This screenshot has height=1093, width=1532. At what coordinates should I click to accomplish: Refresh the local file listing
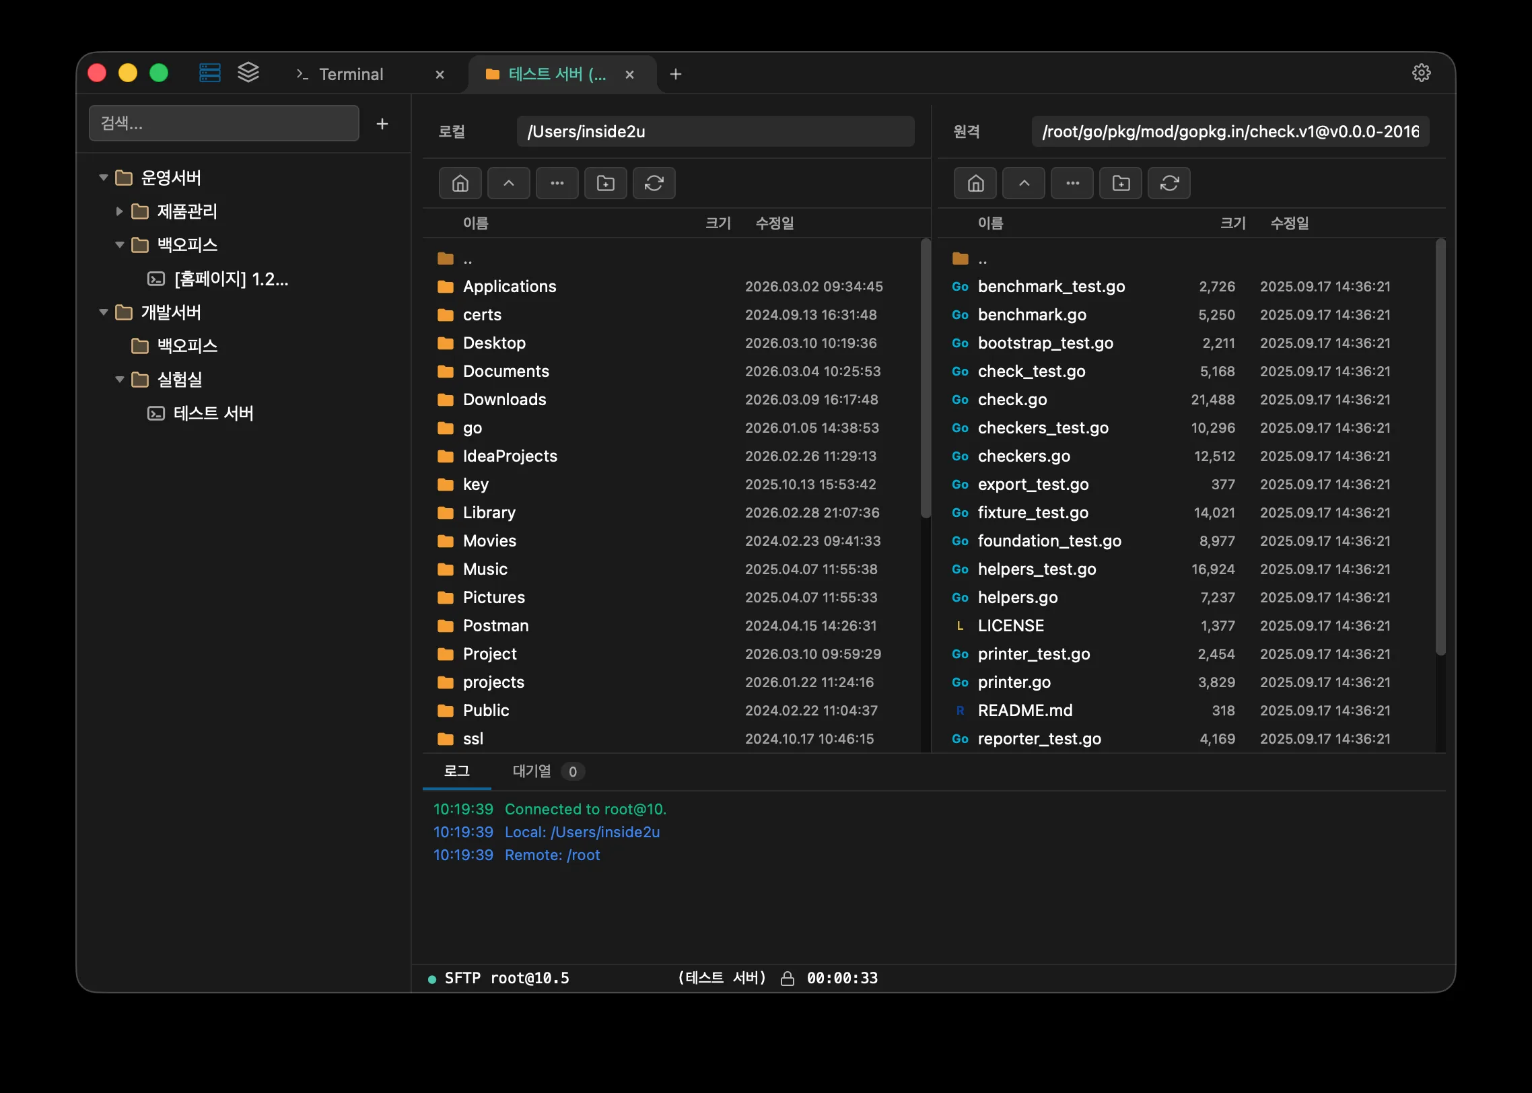(x=654, y=183)
